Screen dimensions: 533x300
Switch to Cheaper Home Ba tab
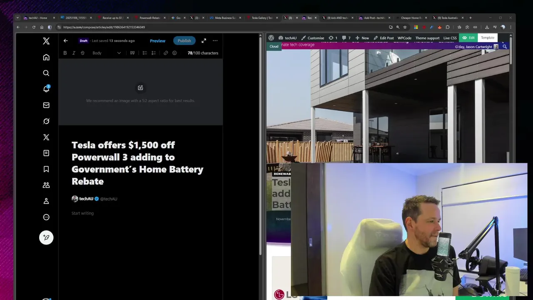pos(411,18)
